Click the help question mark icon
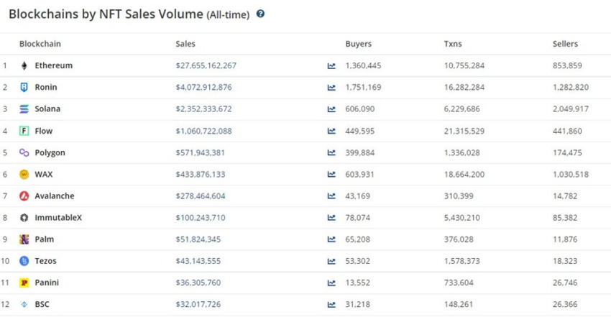The height and width of the screenshot is (317, 611). coord(260,14)
